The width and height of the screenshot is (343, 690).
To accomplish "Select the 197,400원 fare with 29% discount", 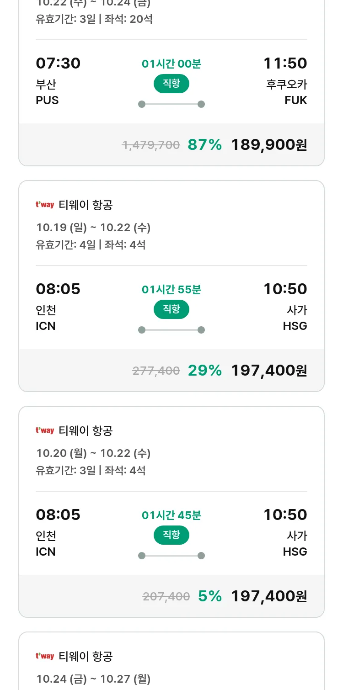I will point(269,371).
